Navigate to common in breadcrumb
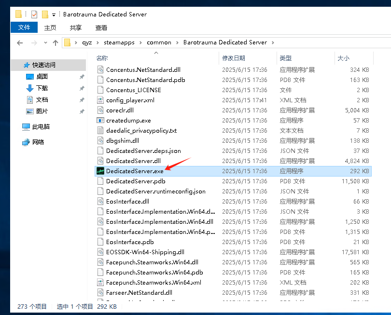The image size is (391, 315). tap(159, 42)
